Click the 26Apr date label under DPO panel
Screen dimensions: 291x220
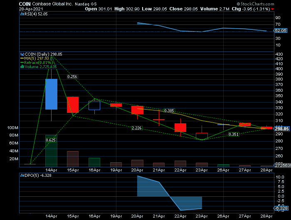223,216
